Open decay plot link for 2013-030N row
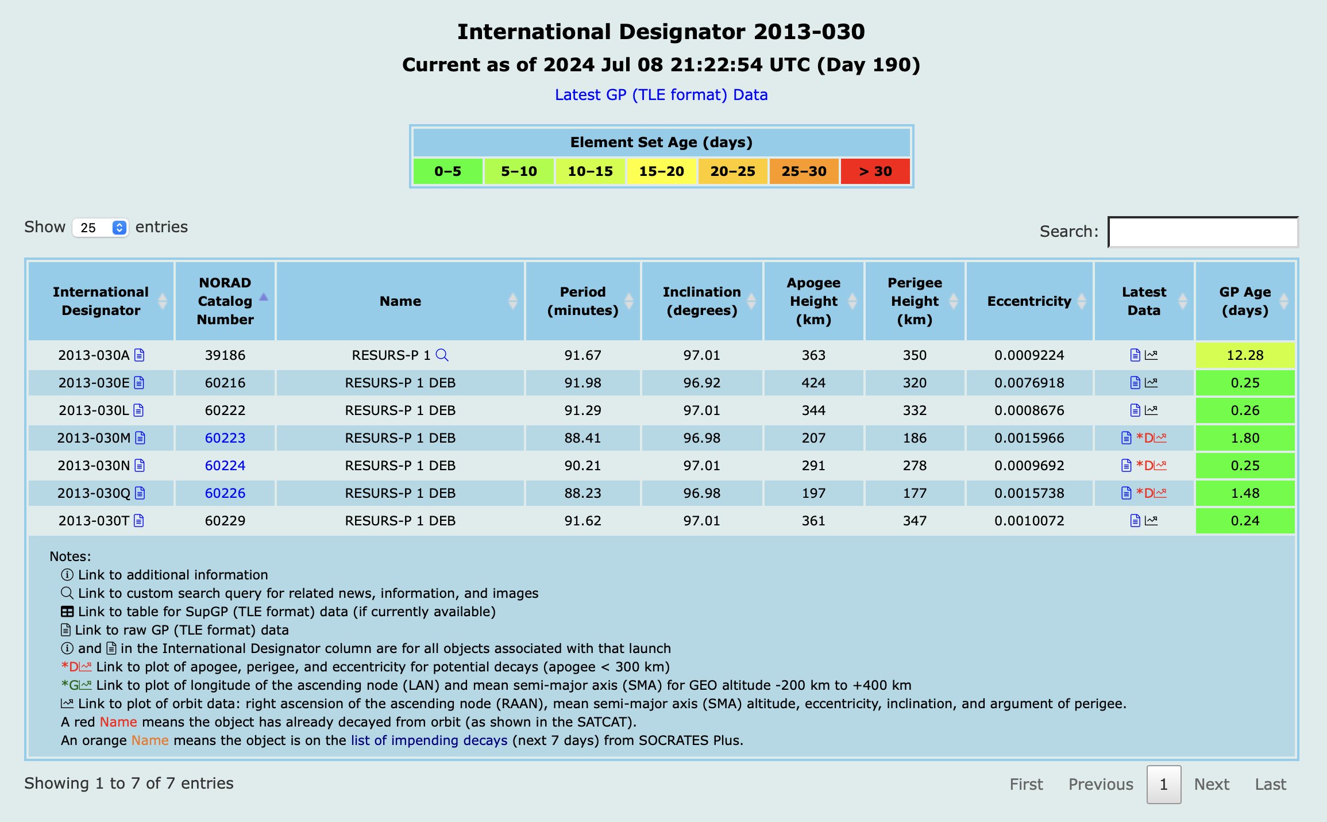Screen dimensions: 1327x822 click(1152, 466)
